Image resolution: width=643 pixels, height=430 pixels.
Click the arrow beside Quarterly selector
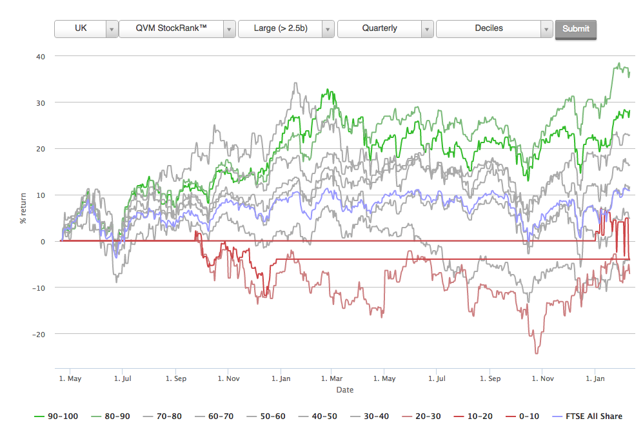click(x=428, y=29)
